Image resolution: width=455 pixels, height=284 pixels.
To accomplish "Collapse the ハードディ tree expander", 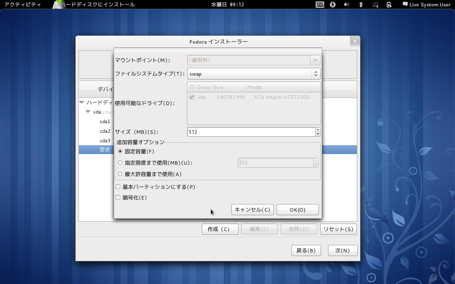I will click(82, 102).
